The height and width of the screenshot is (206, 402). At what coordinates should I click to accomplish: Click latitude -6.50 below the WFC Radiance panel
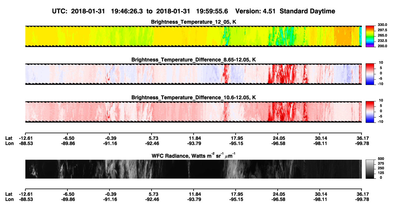(x=68, y=194)
